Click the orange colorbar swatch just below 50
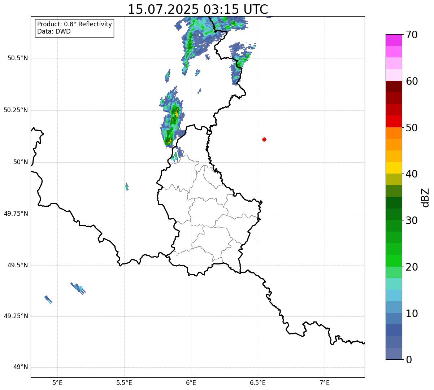434x390 pixels. coord(394,133)
